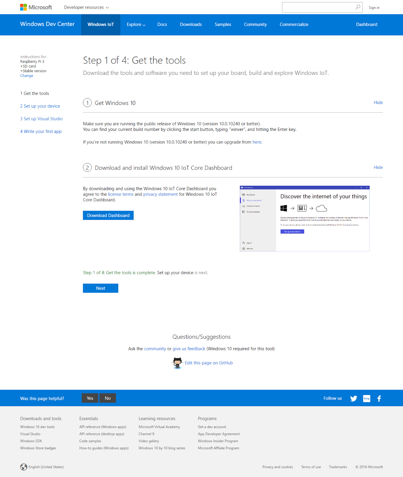The height and width of the screenshot is (477, 403).
Task: Open Twitter follow icon
Action: pyautogui.click(x=353, y=398)
